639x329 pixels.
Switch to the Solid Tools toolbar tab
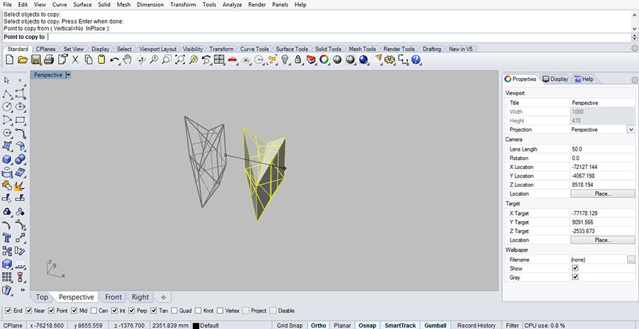(x=328, y=49)
